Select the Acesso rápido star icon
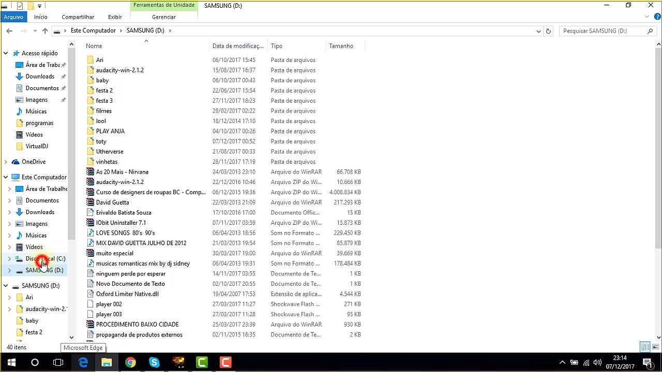 click(16, 53)
